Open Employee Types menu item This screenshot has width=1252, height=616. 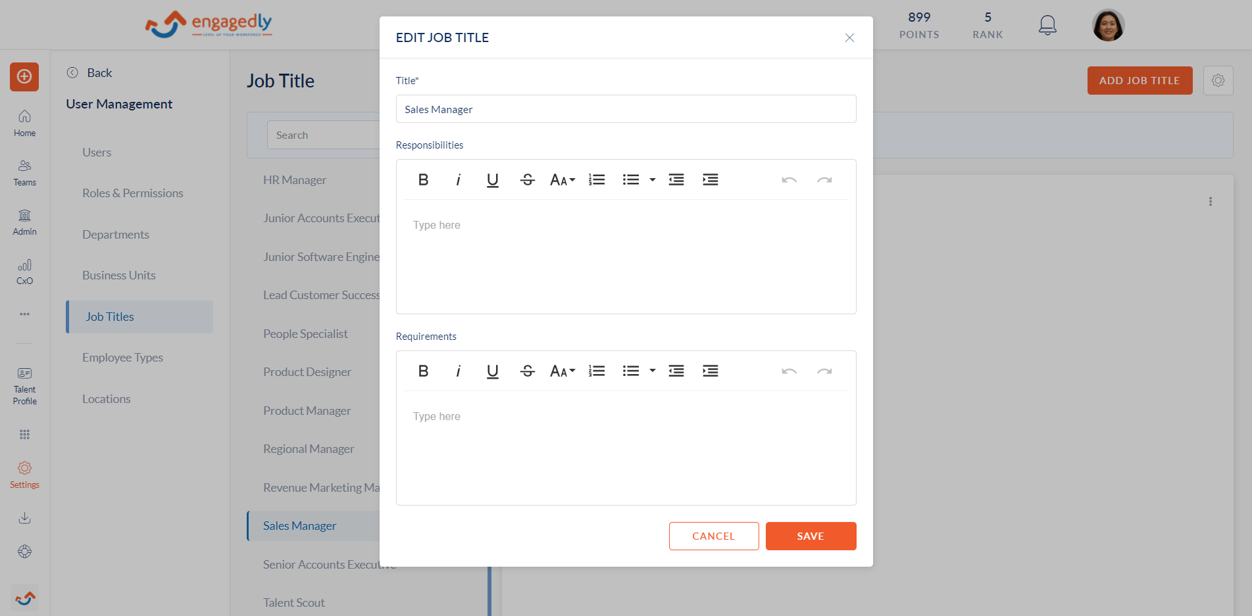[x=122, y=357]
